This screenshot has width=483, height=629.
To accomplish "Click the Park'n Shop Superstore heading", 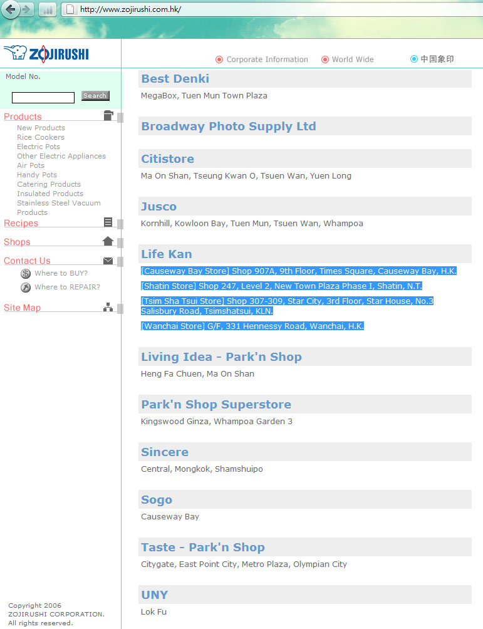I will pos(216,404).
